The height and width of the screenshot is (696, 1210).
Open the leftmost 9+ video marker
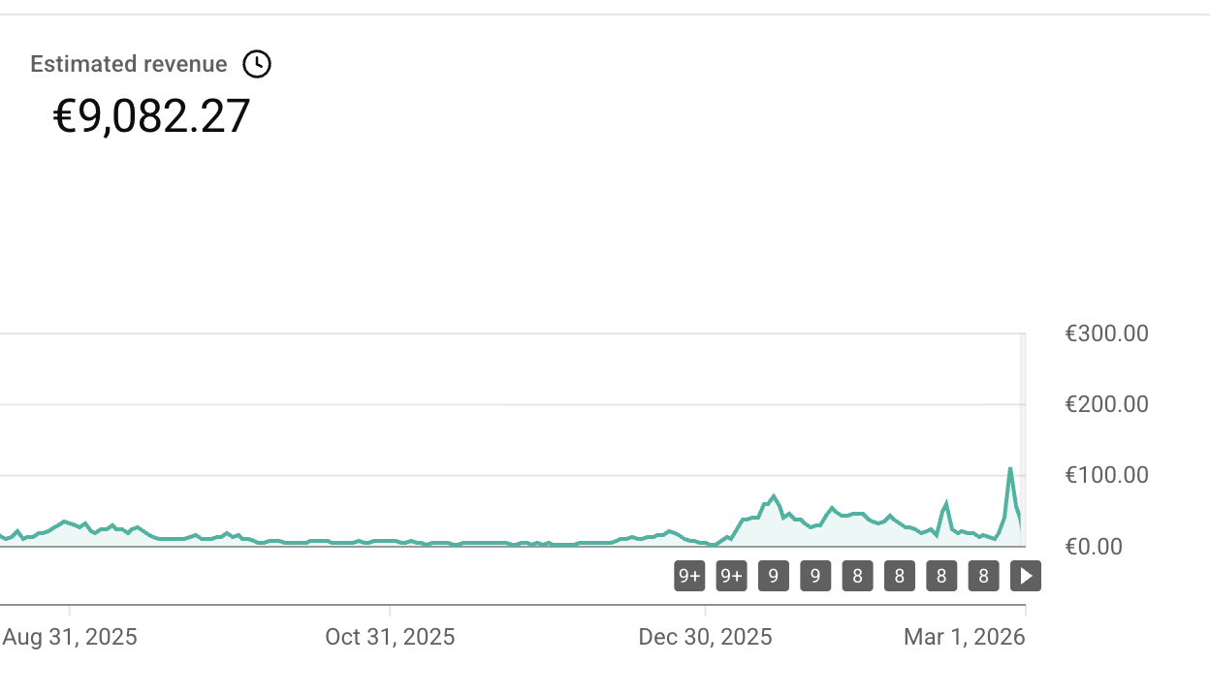pos(689,577)
